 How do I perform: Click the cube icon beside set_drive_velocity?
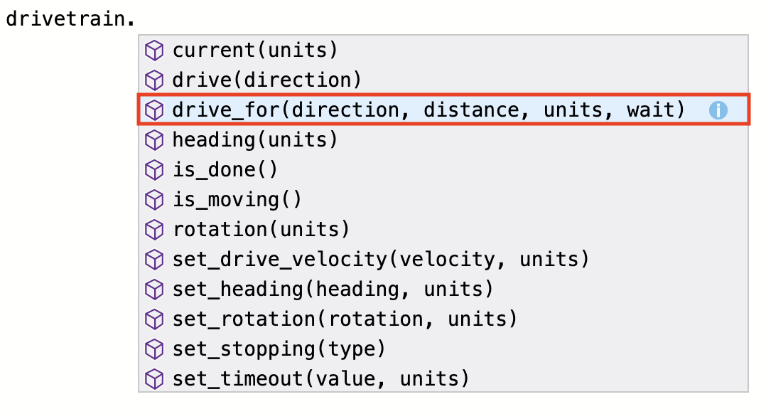pyautogui.click(x=154, y=259)
